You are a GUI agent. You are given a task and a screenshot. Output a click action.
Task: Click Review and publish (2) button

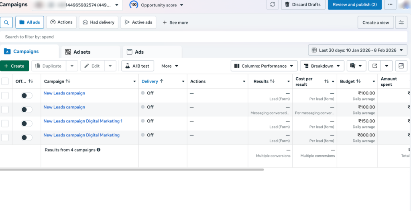pyautogui.click(x=354, y=4)
